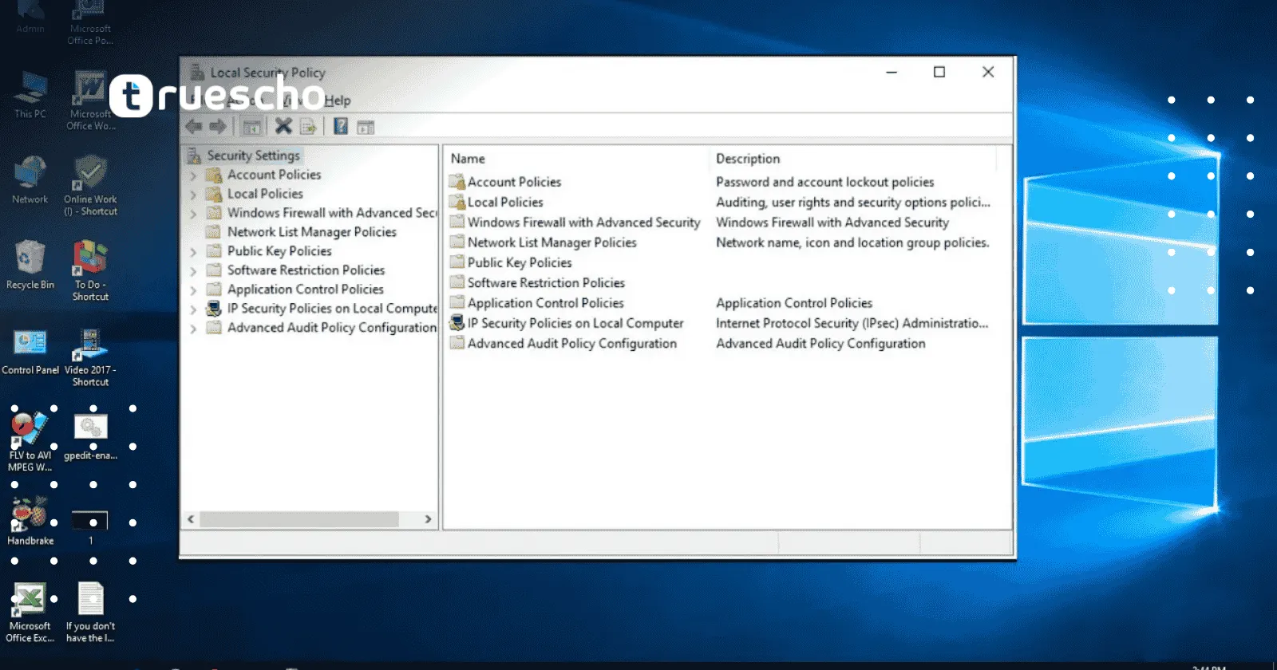Select Windows Firewall node in left tree
Image resolution: width=1277 pixels, height=670 pixels.
point(332,213)
